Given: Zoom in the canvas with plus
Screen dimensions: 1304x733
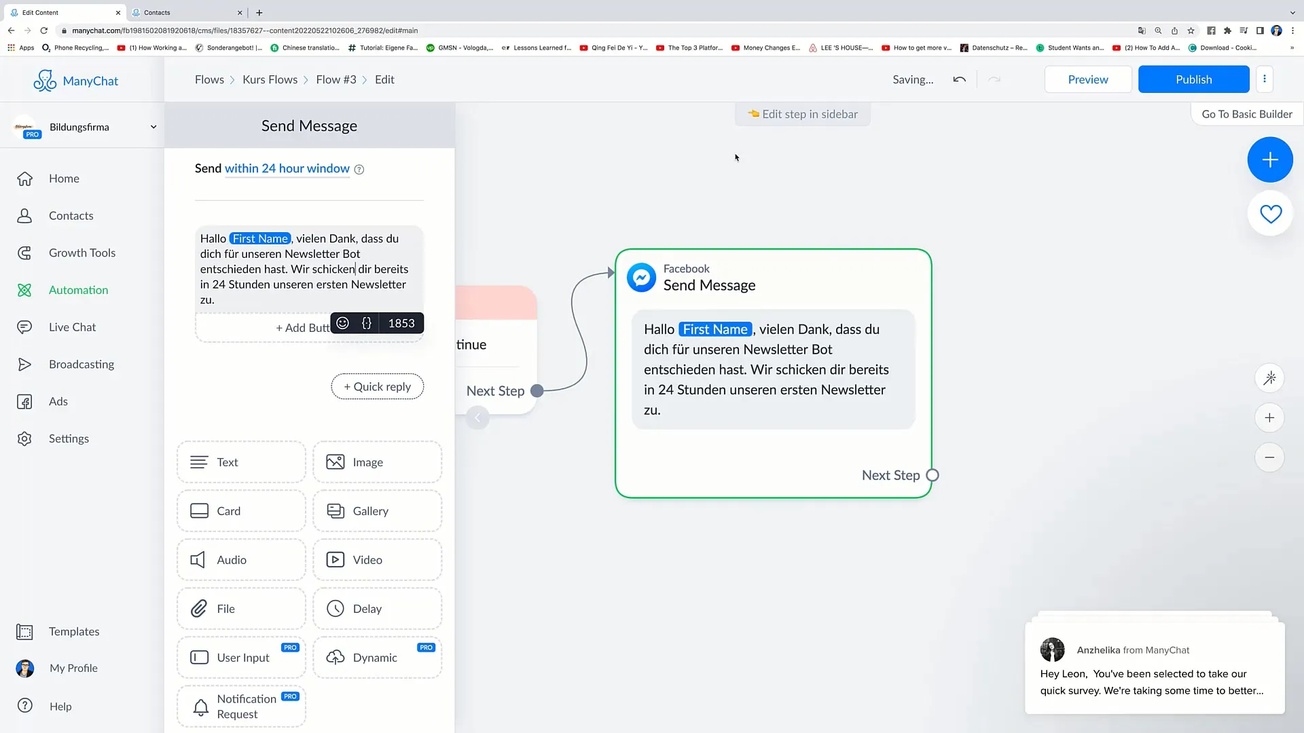Looking at the screenshot, I should pos(1269,418).
